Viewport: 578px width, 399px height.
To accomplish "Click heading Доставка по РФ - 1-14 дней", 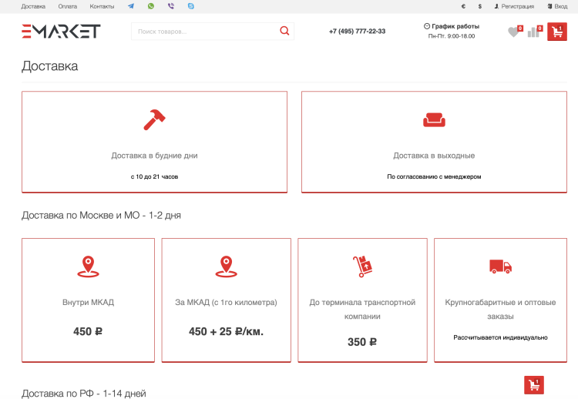I will click(x=84, y=394).
